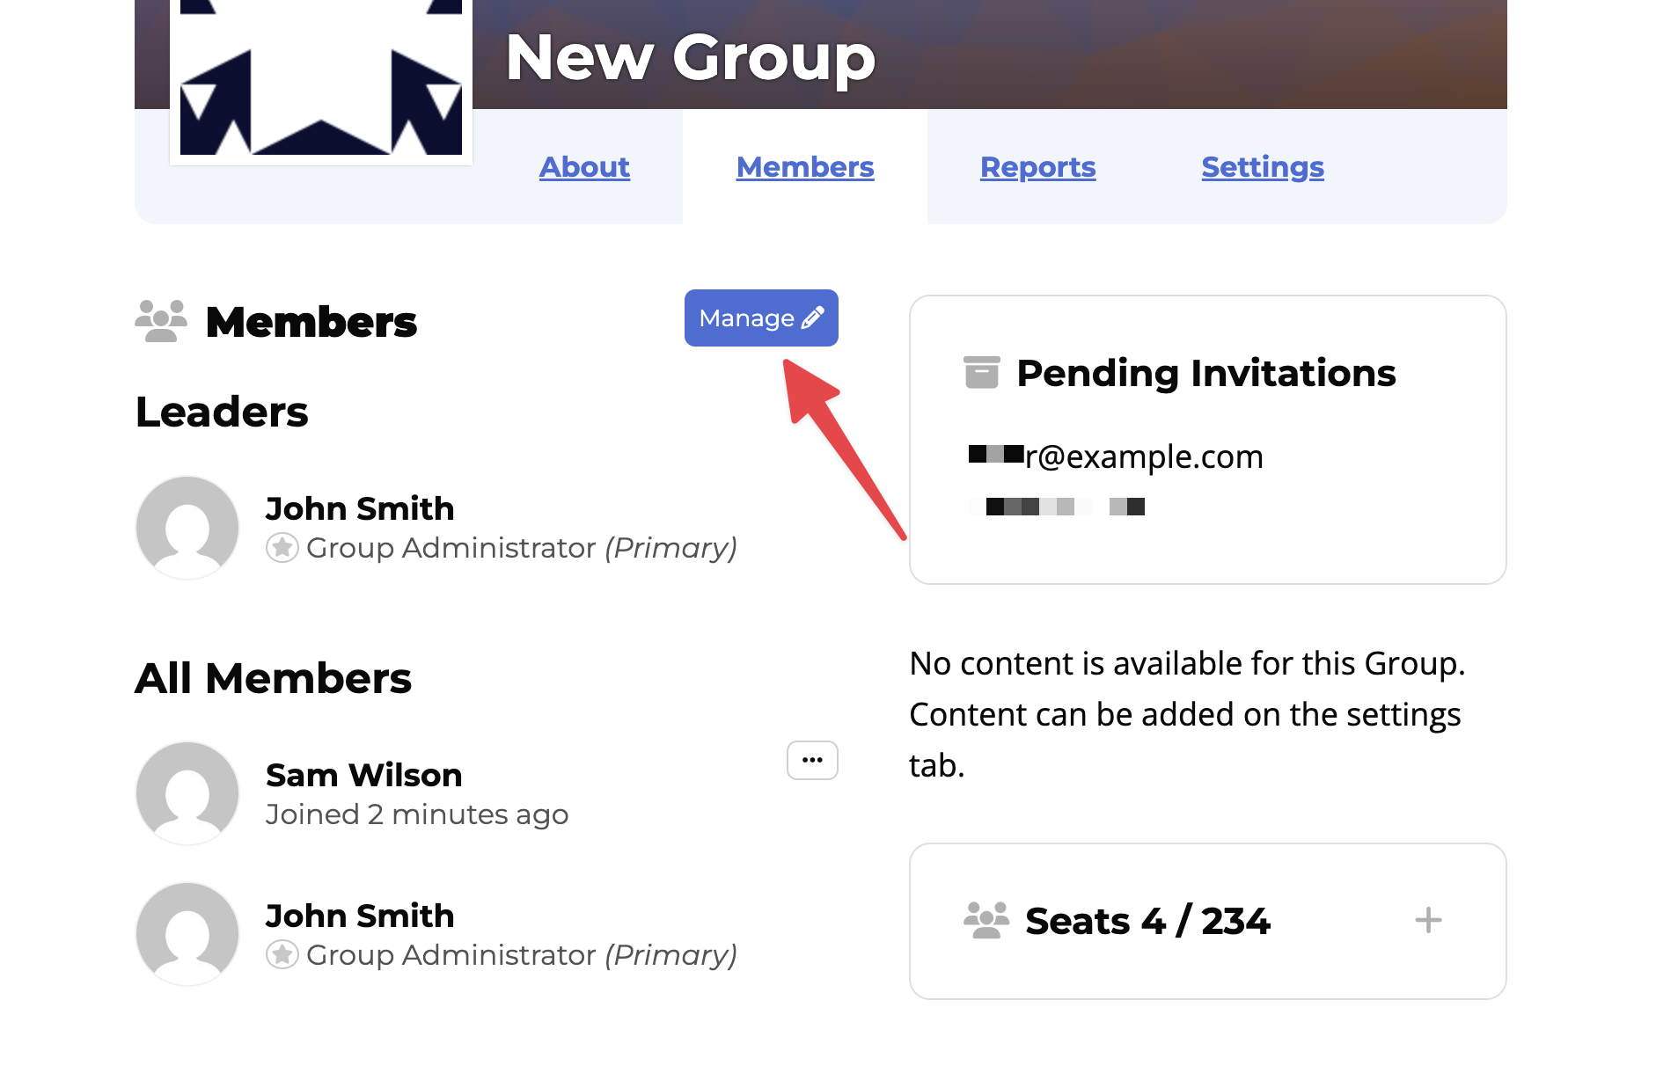Go to the Settings tab

(1262, 167)
